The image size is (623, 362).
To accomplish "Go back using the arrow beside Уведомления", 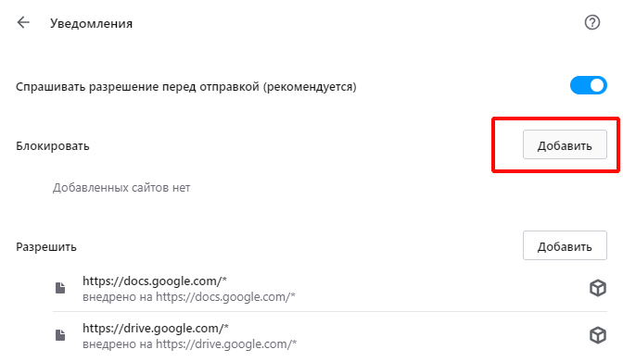I will (x=23, y=22).
